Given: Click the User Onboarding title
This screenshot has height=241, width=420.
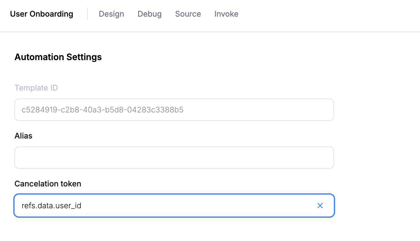Looking at the screenshot, I should (42, 14).
